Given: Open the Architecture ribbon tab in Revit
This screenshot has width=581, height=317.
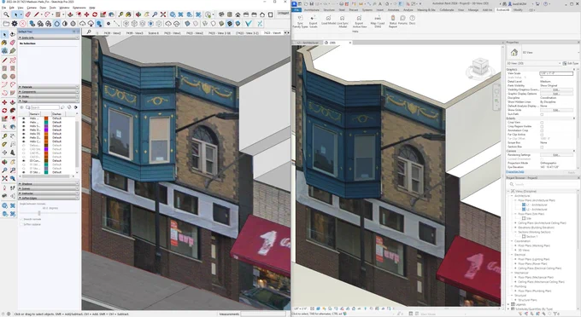Looking at the screenshot, I should pyautogui.click(x=312, y=10).
